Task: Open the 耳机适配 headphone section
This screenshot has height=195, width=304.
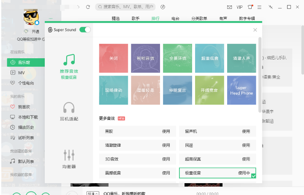Action: pyautogui.click(x=69, y=112)
